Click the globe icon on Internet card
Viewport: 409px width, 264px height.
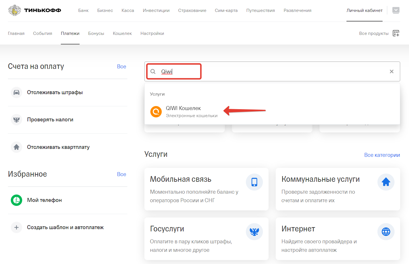point(386,232)
